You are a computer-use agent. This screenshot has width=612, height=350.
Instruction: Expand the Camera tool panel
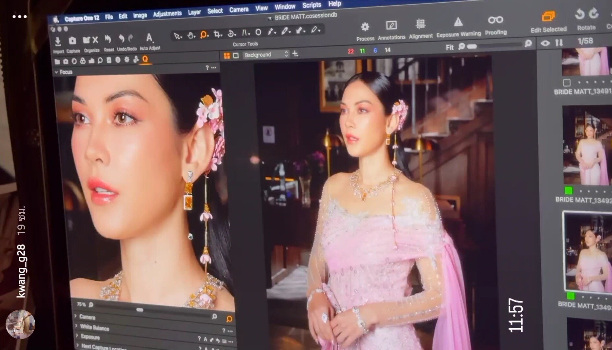(x=76, y=316)
